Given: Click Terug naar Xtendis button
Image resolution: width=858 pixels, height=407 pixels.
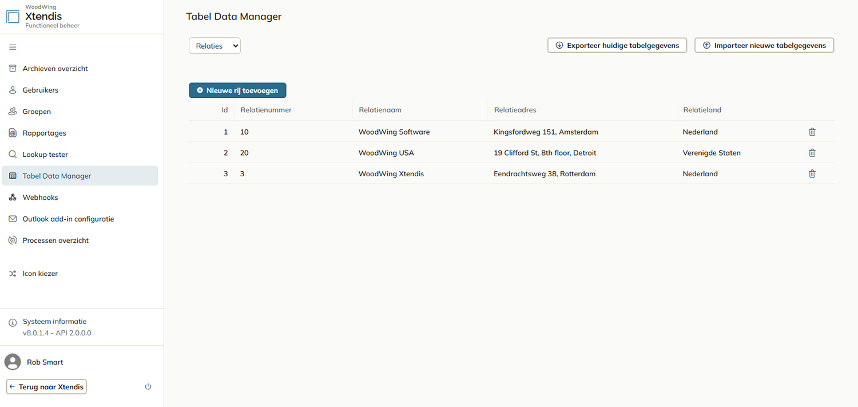Looking at the screenshot, I should coord(46,387).
